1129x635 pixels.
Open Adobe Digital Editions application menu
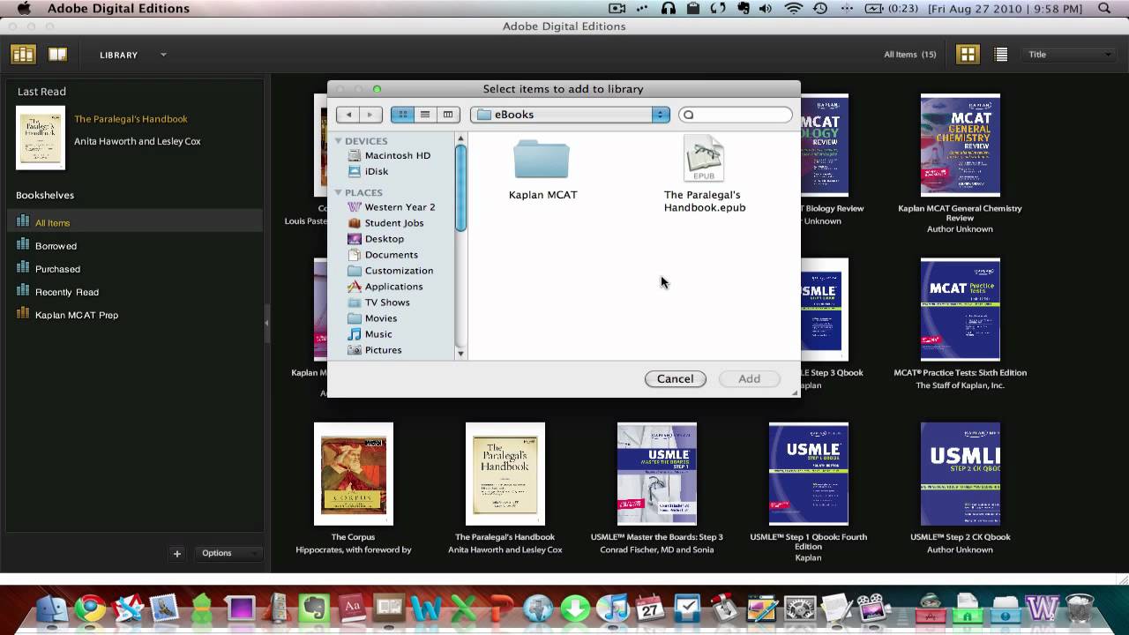(118, 9)
